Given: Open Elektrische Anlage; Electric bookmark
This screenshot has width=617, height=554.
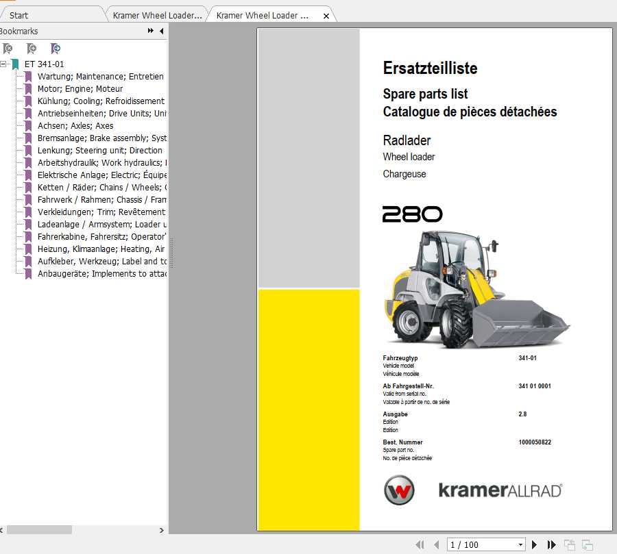Looking at the screenshot, I should (102, 175).
